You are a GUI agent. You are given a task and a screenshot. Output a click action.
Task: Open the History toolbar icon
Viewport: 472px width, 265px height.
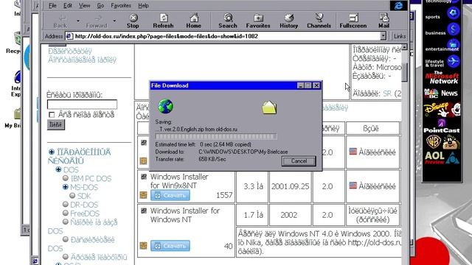[288, 21]
